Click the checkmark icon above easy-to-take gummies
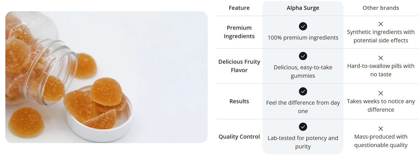The width and height of the screenshot is (419, 156). (x=303, y=56)
